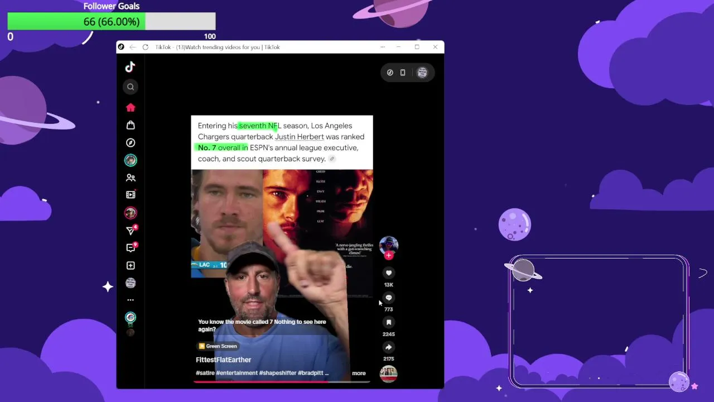Open the Explore compass icon
714x402 pixels.
131,142
